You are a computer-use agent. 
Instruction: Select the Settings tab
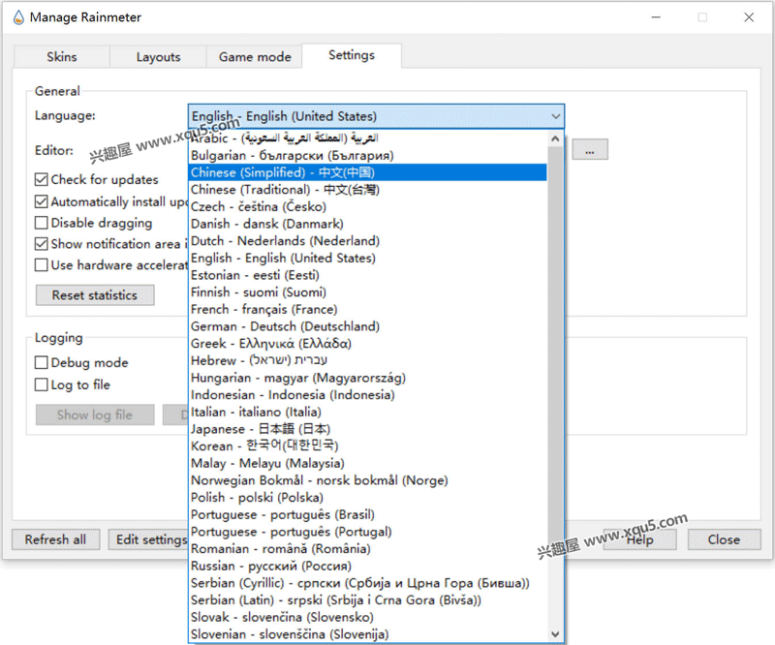click(352, 55)
